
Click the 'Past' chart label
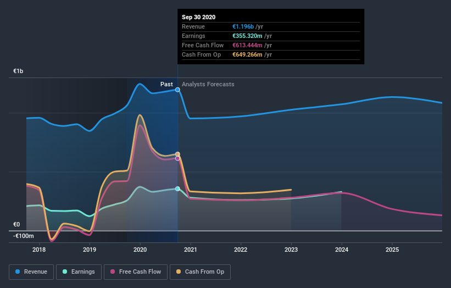[x=166, y=84]
